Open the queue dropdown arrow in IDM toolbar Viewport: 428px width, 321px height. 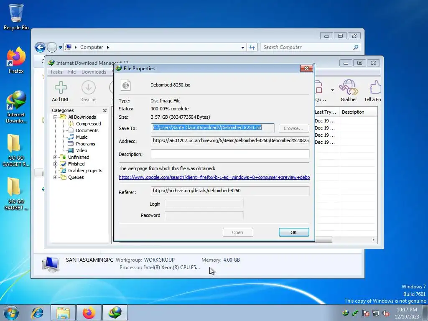(332, 90)
